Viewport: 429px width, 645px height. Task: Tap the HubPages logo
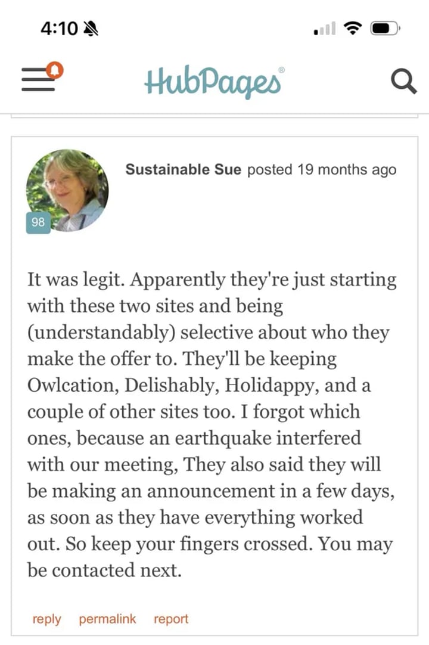coord(214,81)
